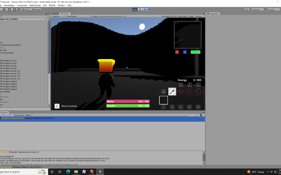This screenshot has height=175, width=281.
Task: Toggle Gizmos in the Game view
Action: click(x=198, y=16)
